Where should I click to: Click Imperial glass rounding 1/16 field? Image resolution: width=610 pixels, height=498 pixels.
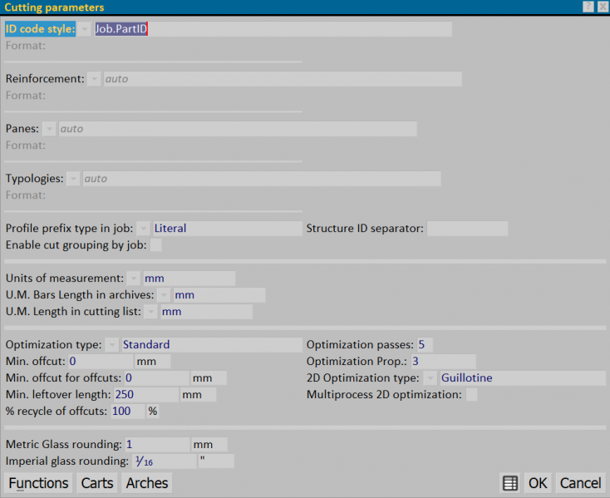pos(165,461)
